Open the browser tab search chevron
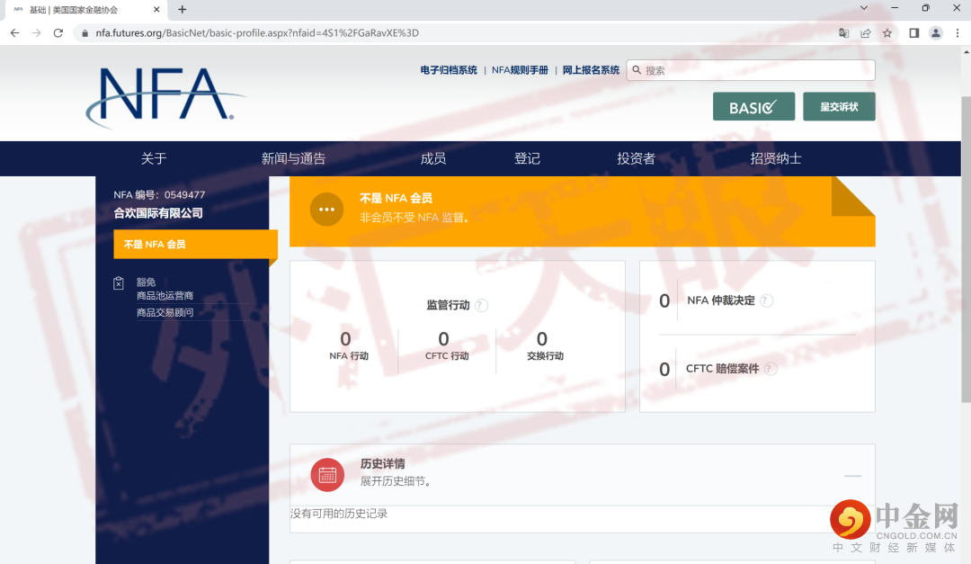This screenshot has height=564, width=971. click(x=863, y=8)
